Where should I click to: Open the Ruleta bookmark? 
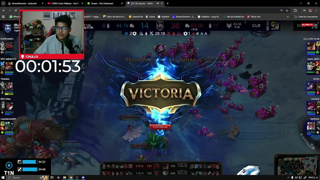click(x=150, y=17)
